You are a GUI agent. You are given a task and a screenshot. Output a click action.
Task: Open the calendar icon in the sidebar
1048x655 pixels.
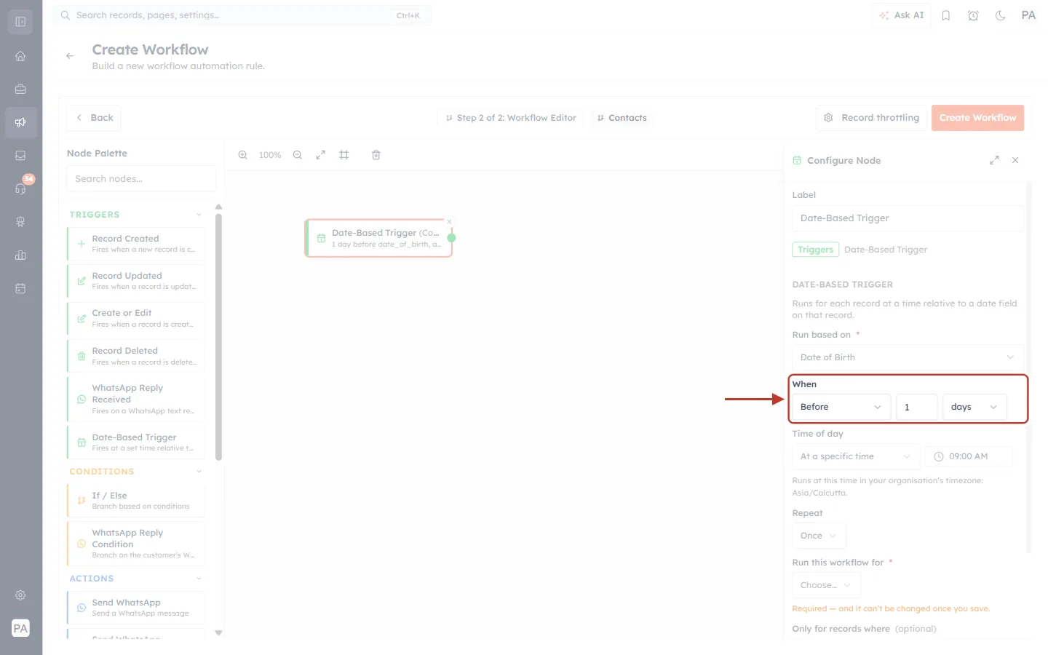tap(20, 288)
